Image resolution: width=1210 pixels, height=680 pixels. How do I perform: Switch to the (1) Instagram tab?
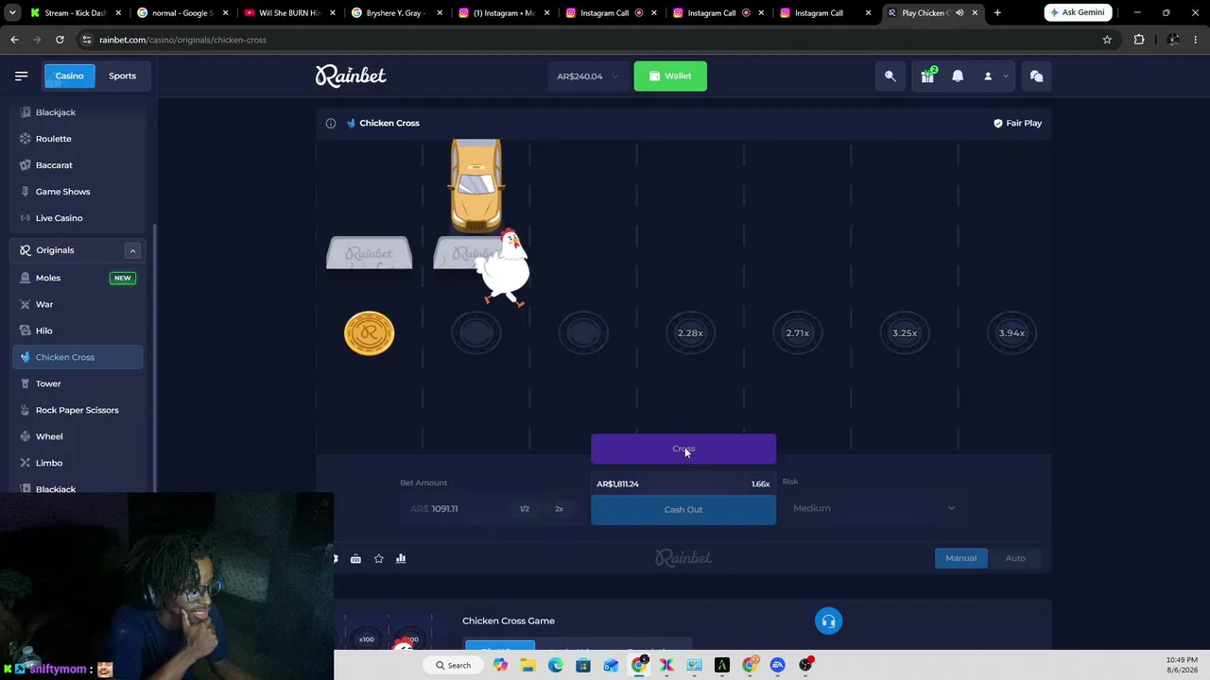pyautogui.click(x=505, y=12)
